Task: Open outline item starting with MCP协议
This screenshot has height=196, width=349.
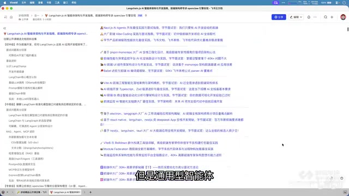Action: [x=22, y=169]
